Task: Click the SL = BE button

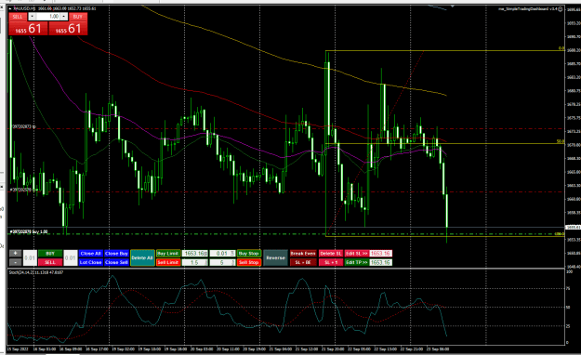Action: point(303,262)
